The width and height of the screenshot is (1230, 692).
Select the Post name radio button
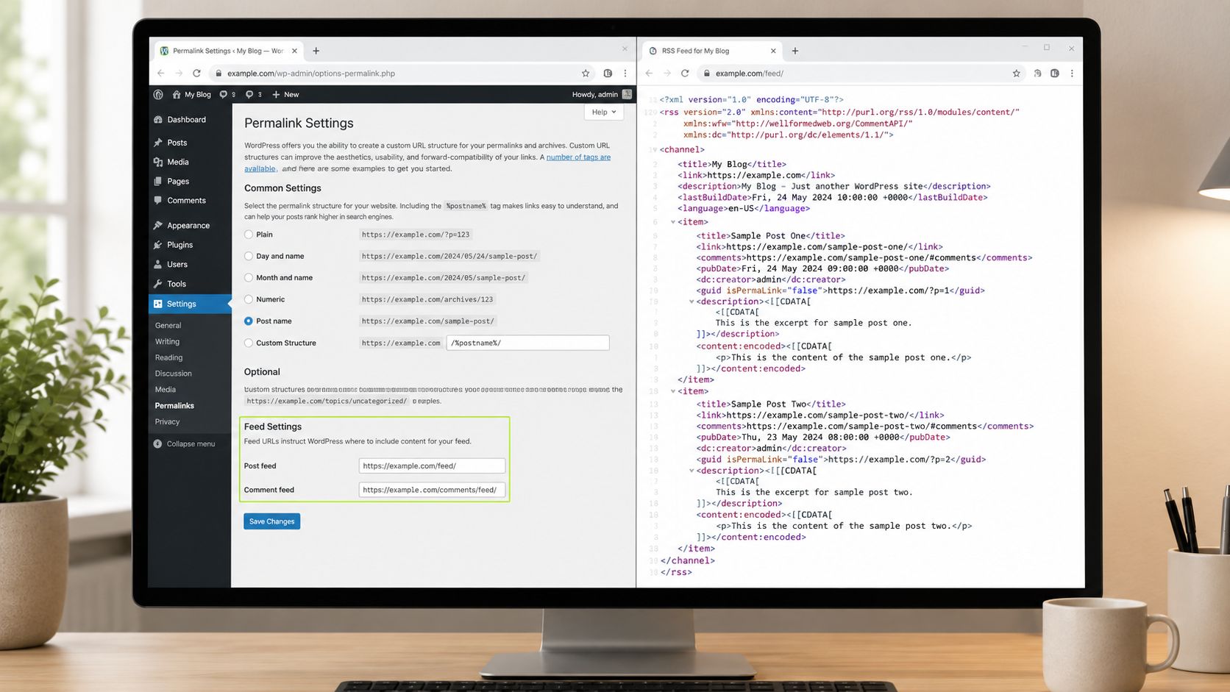tap(249, 321)
